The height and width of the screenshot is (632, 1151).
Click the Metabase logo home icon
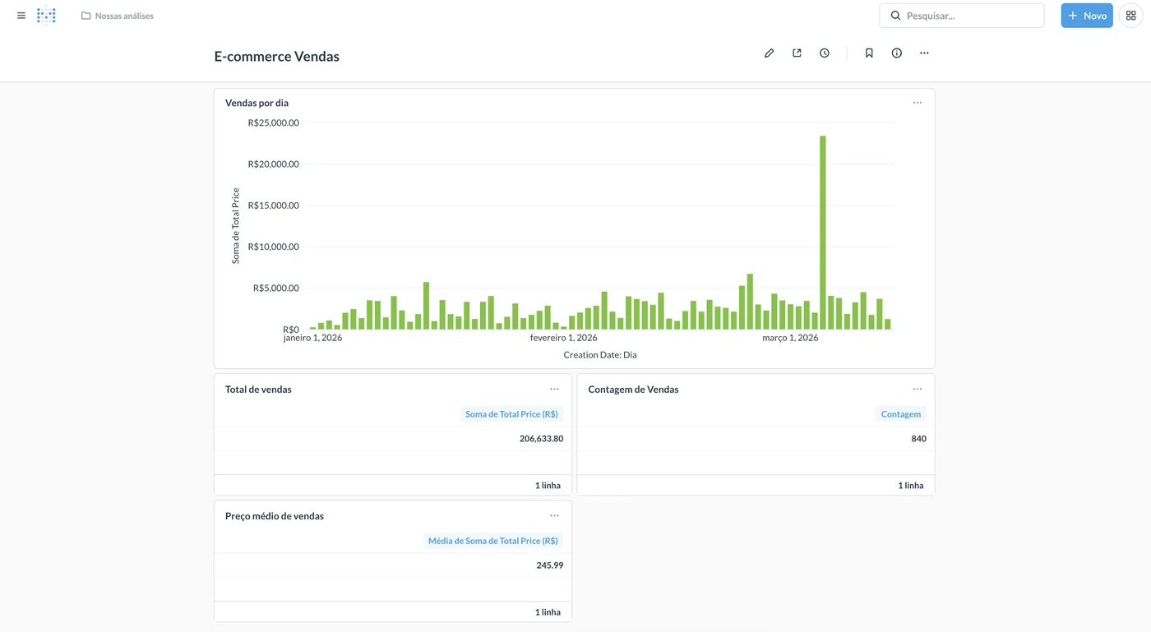[47, 16]
